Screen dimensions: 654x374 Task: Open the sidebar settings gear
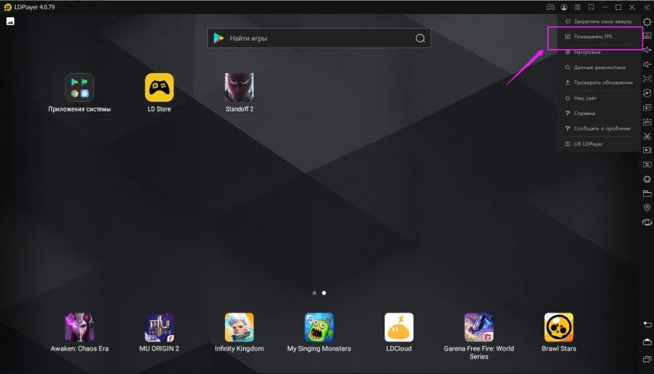pyautogui.click(x=647, y=22)
